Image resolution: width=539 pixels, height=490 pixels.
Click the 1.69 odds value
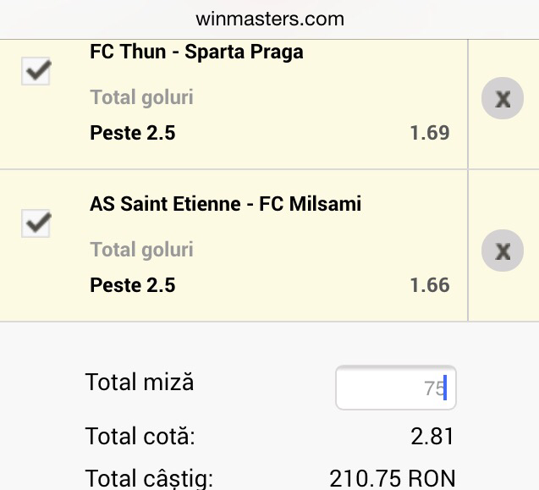coord(429,133)
